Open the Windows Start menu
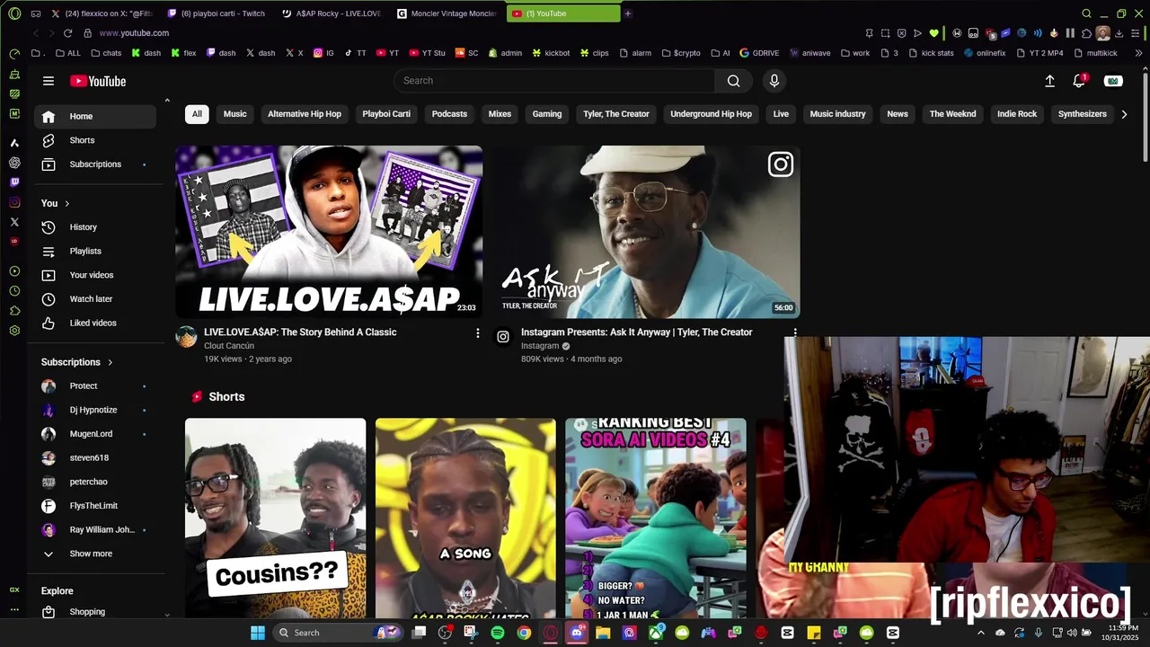 tap(258, 633)
